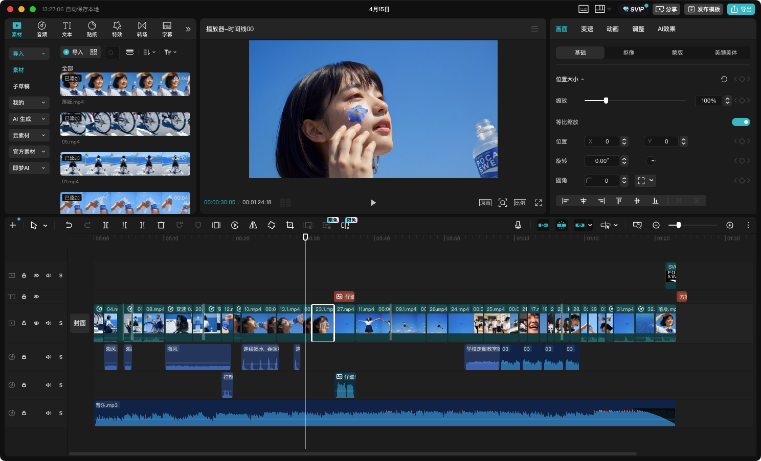Click the 缩放 scale slider handle
The image size is (761, 461).
(606, 101)
